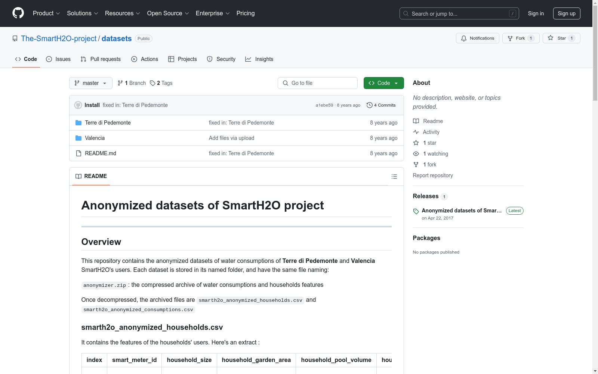
Task: Click the Go to file search icon
Action: point(286,83)
